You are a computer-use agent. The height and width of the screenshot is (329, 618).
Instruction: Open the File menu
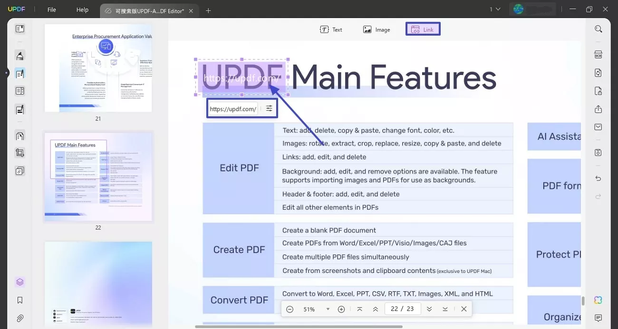tap(51, 9)
